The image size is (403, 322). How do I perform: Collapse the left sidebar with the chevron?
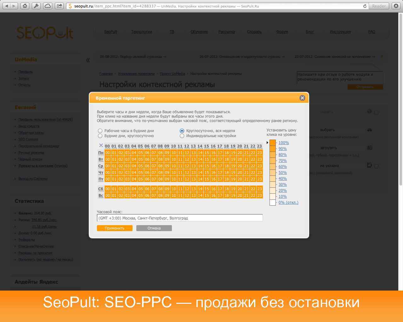pos(88,60)
